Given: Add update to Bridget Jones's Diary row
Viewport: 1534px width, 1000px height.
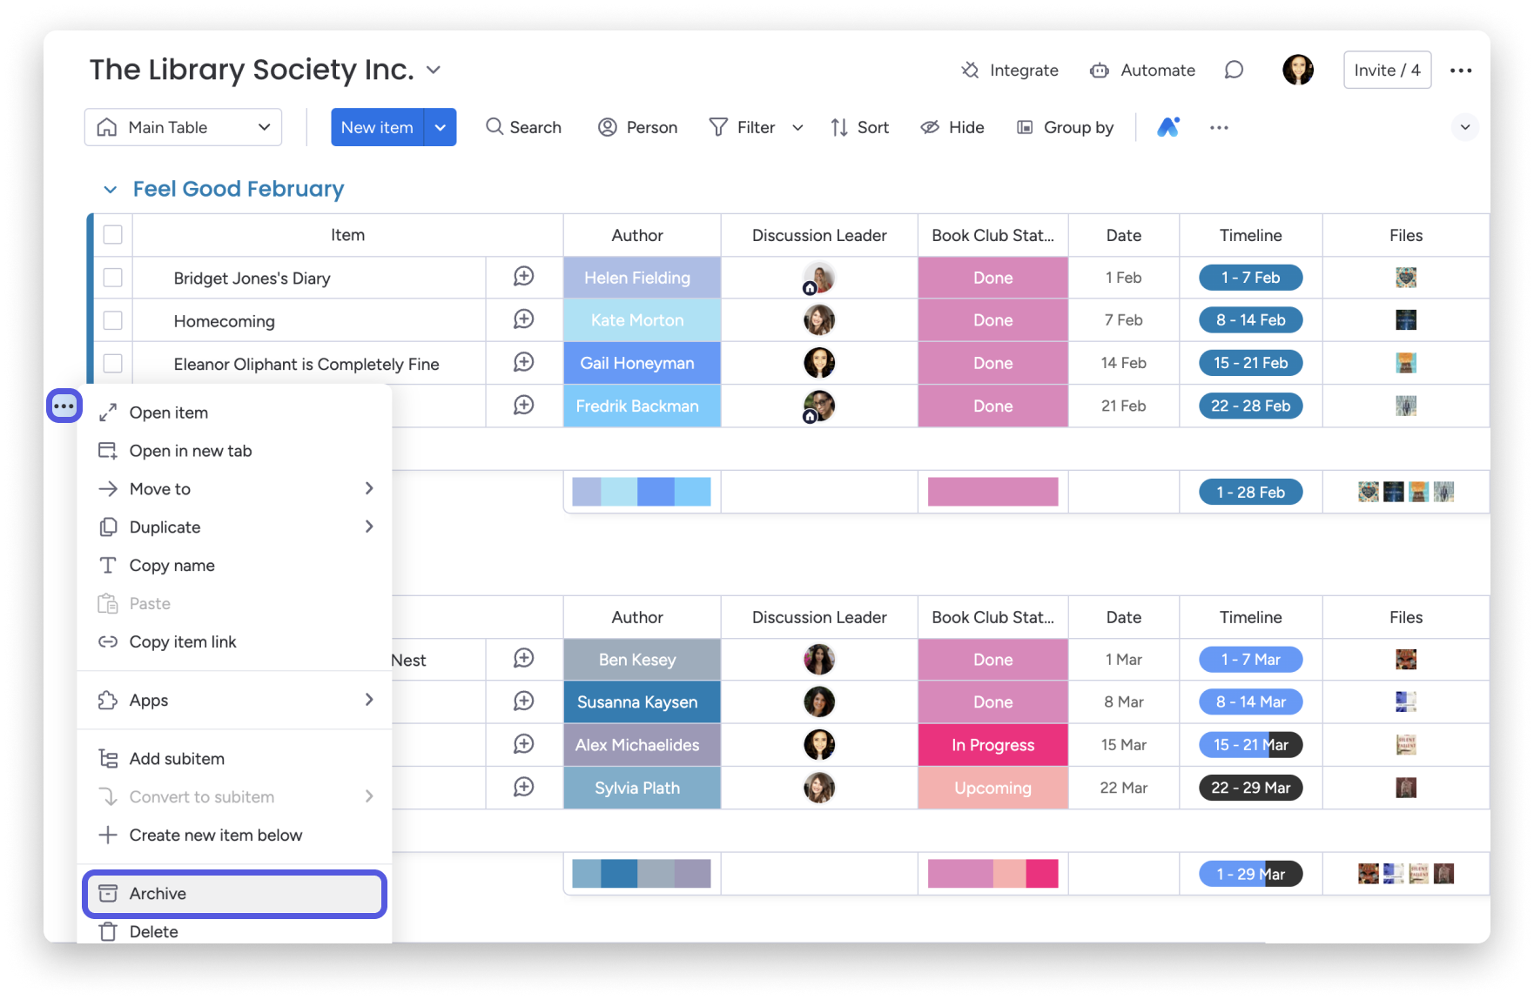Looking at the screenshot, I should (x=523, y=277).
